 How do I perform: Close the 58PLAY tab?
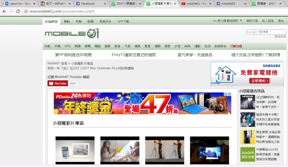tap(70, 4)
